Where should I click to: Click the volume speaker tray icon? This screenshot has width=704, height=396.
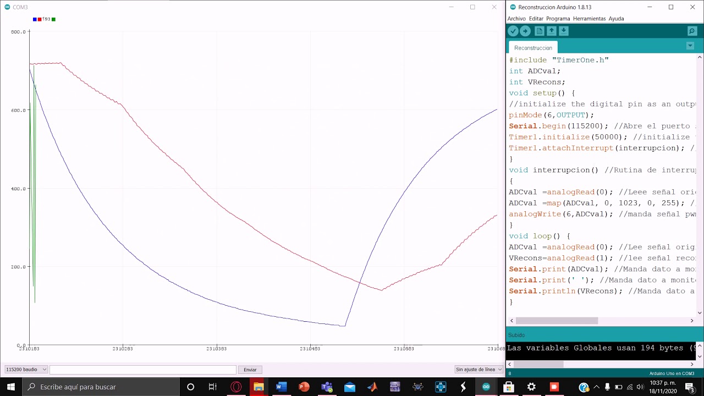(641, 387)
